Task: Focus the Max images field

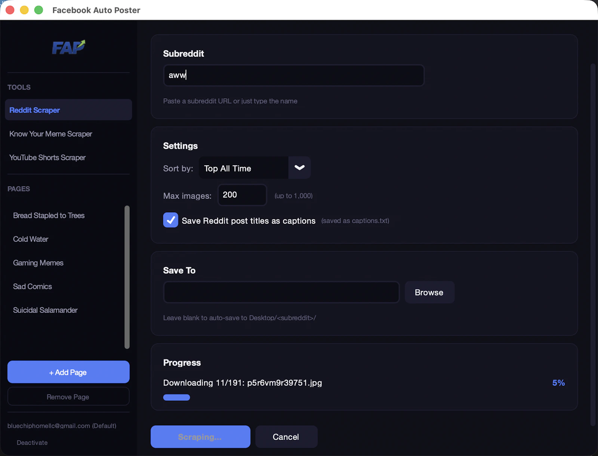Action: (x=242, y=195)
